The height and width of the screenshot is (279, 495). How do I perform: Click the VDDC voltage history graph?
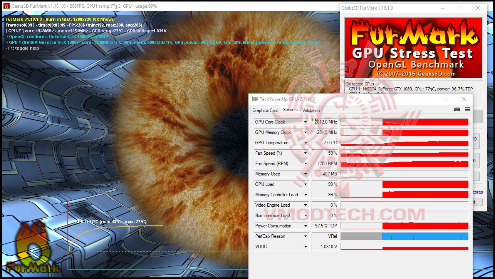click(404, 247)
